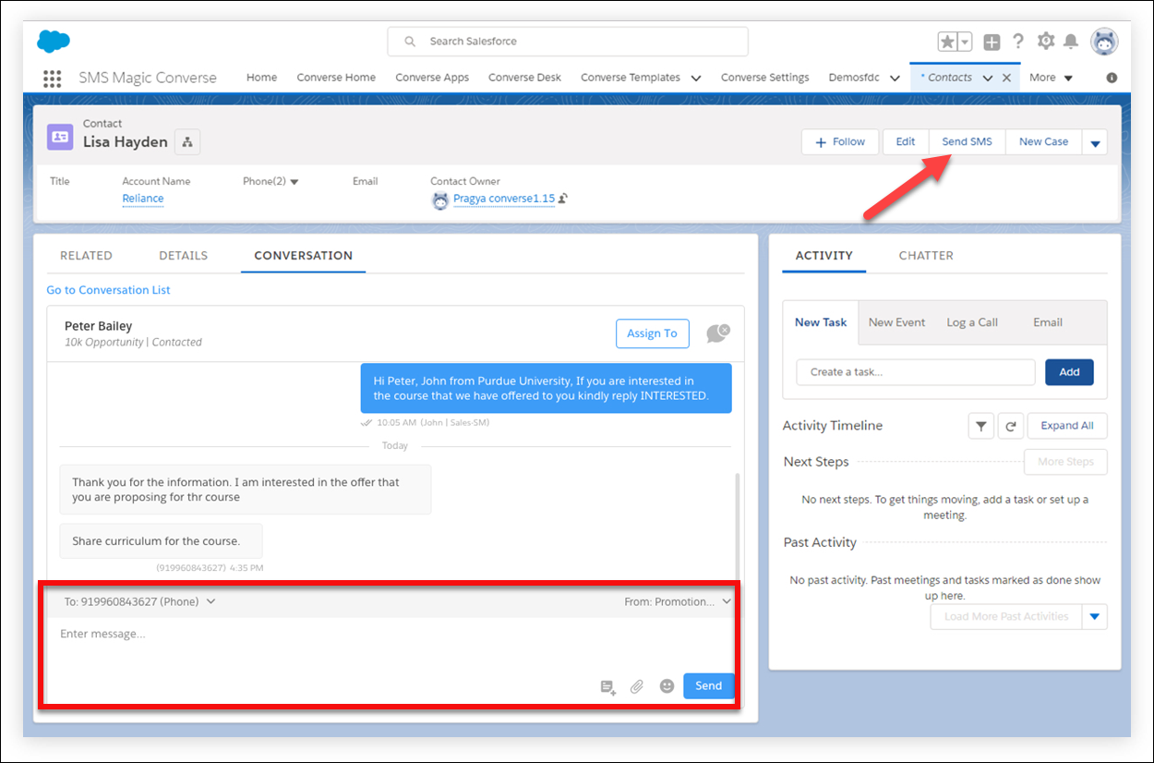Open the Reliance account link
This screenshot has width=1154, height=763.
[x=143, y=199]
